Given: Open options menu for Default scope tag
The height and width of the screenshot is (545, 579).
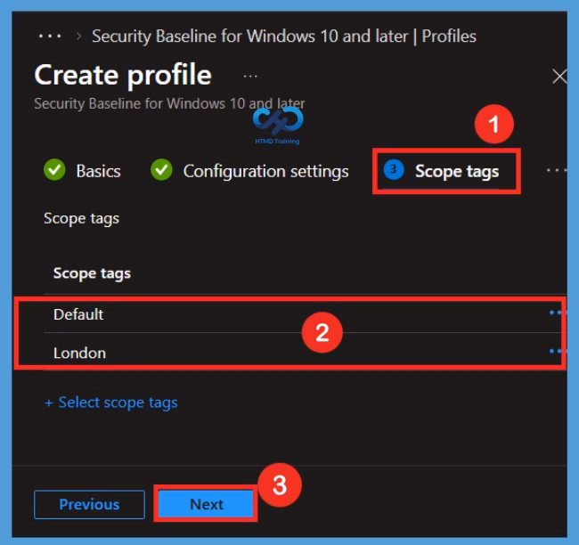Looking at the screenshot, I should [x=556, y=313].
